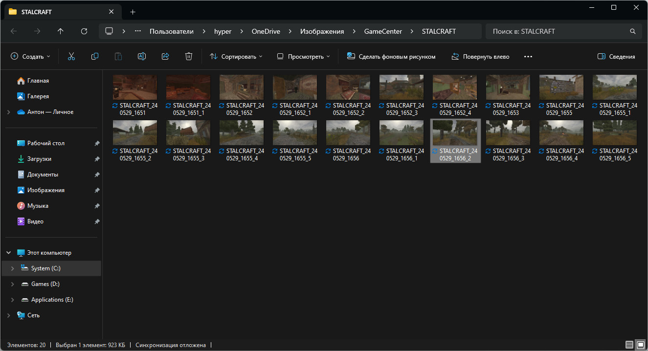Click the Rename icon in toolbar

(142, 57)
